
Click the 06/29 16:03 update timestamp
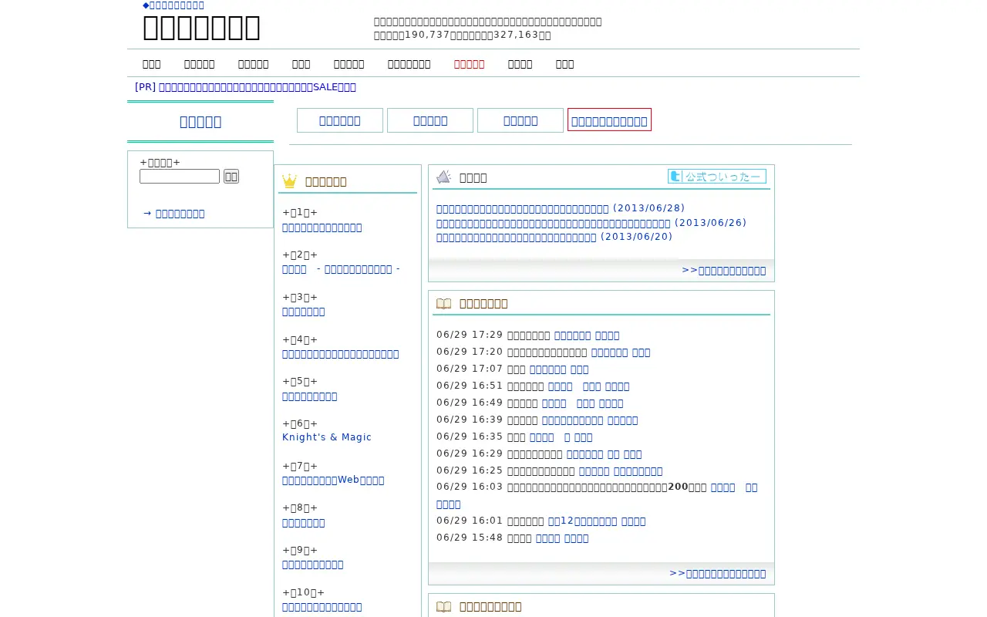pos(470,487)
